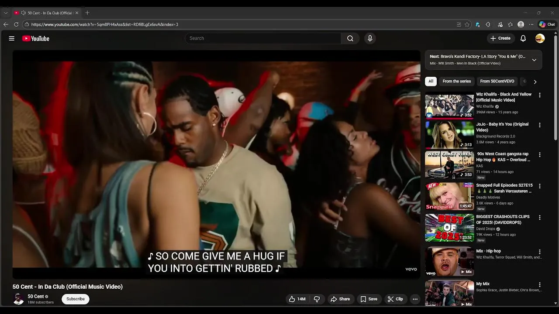This screenshot has width=559, height=314.
Task: Select From 50CentVEVO chip
Action: pyautogui.click(x=497, y=81)
